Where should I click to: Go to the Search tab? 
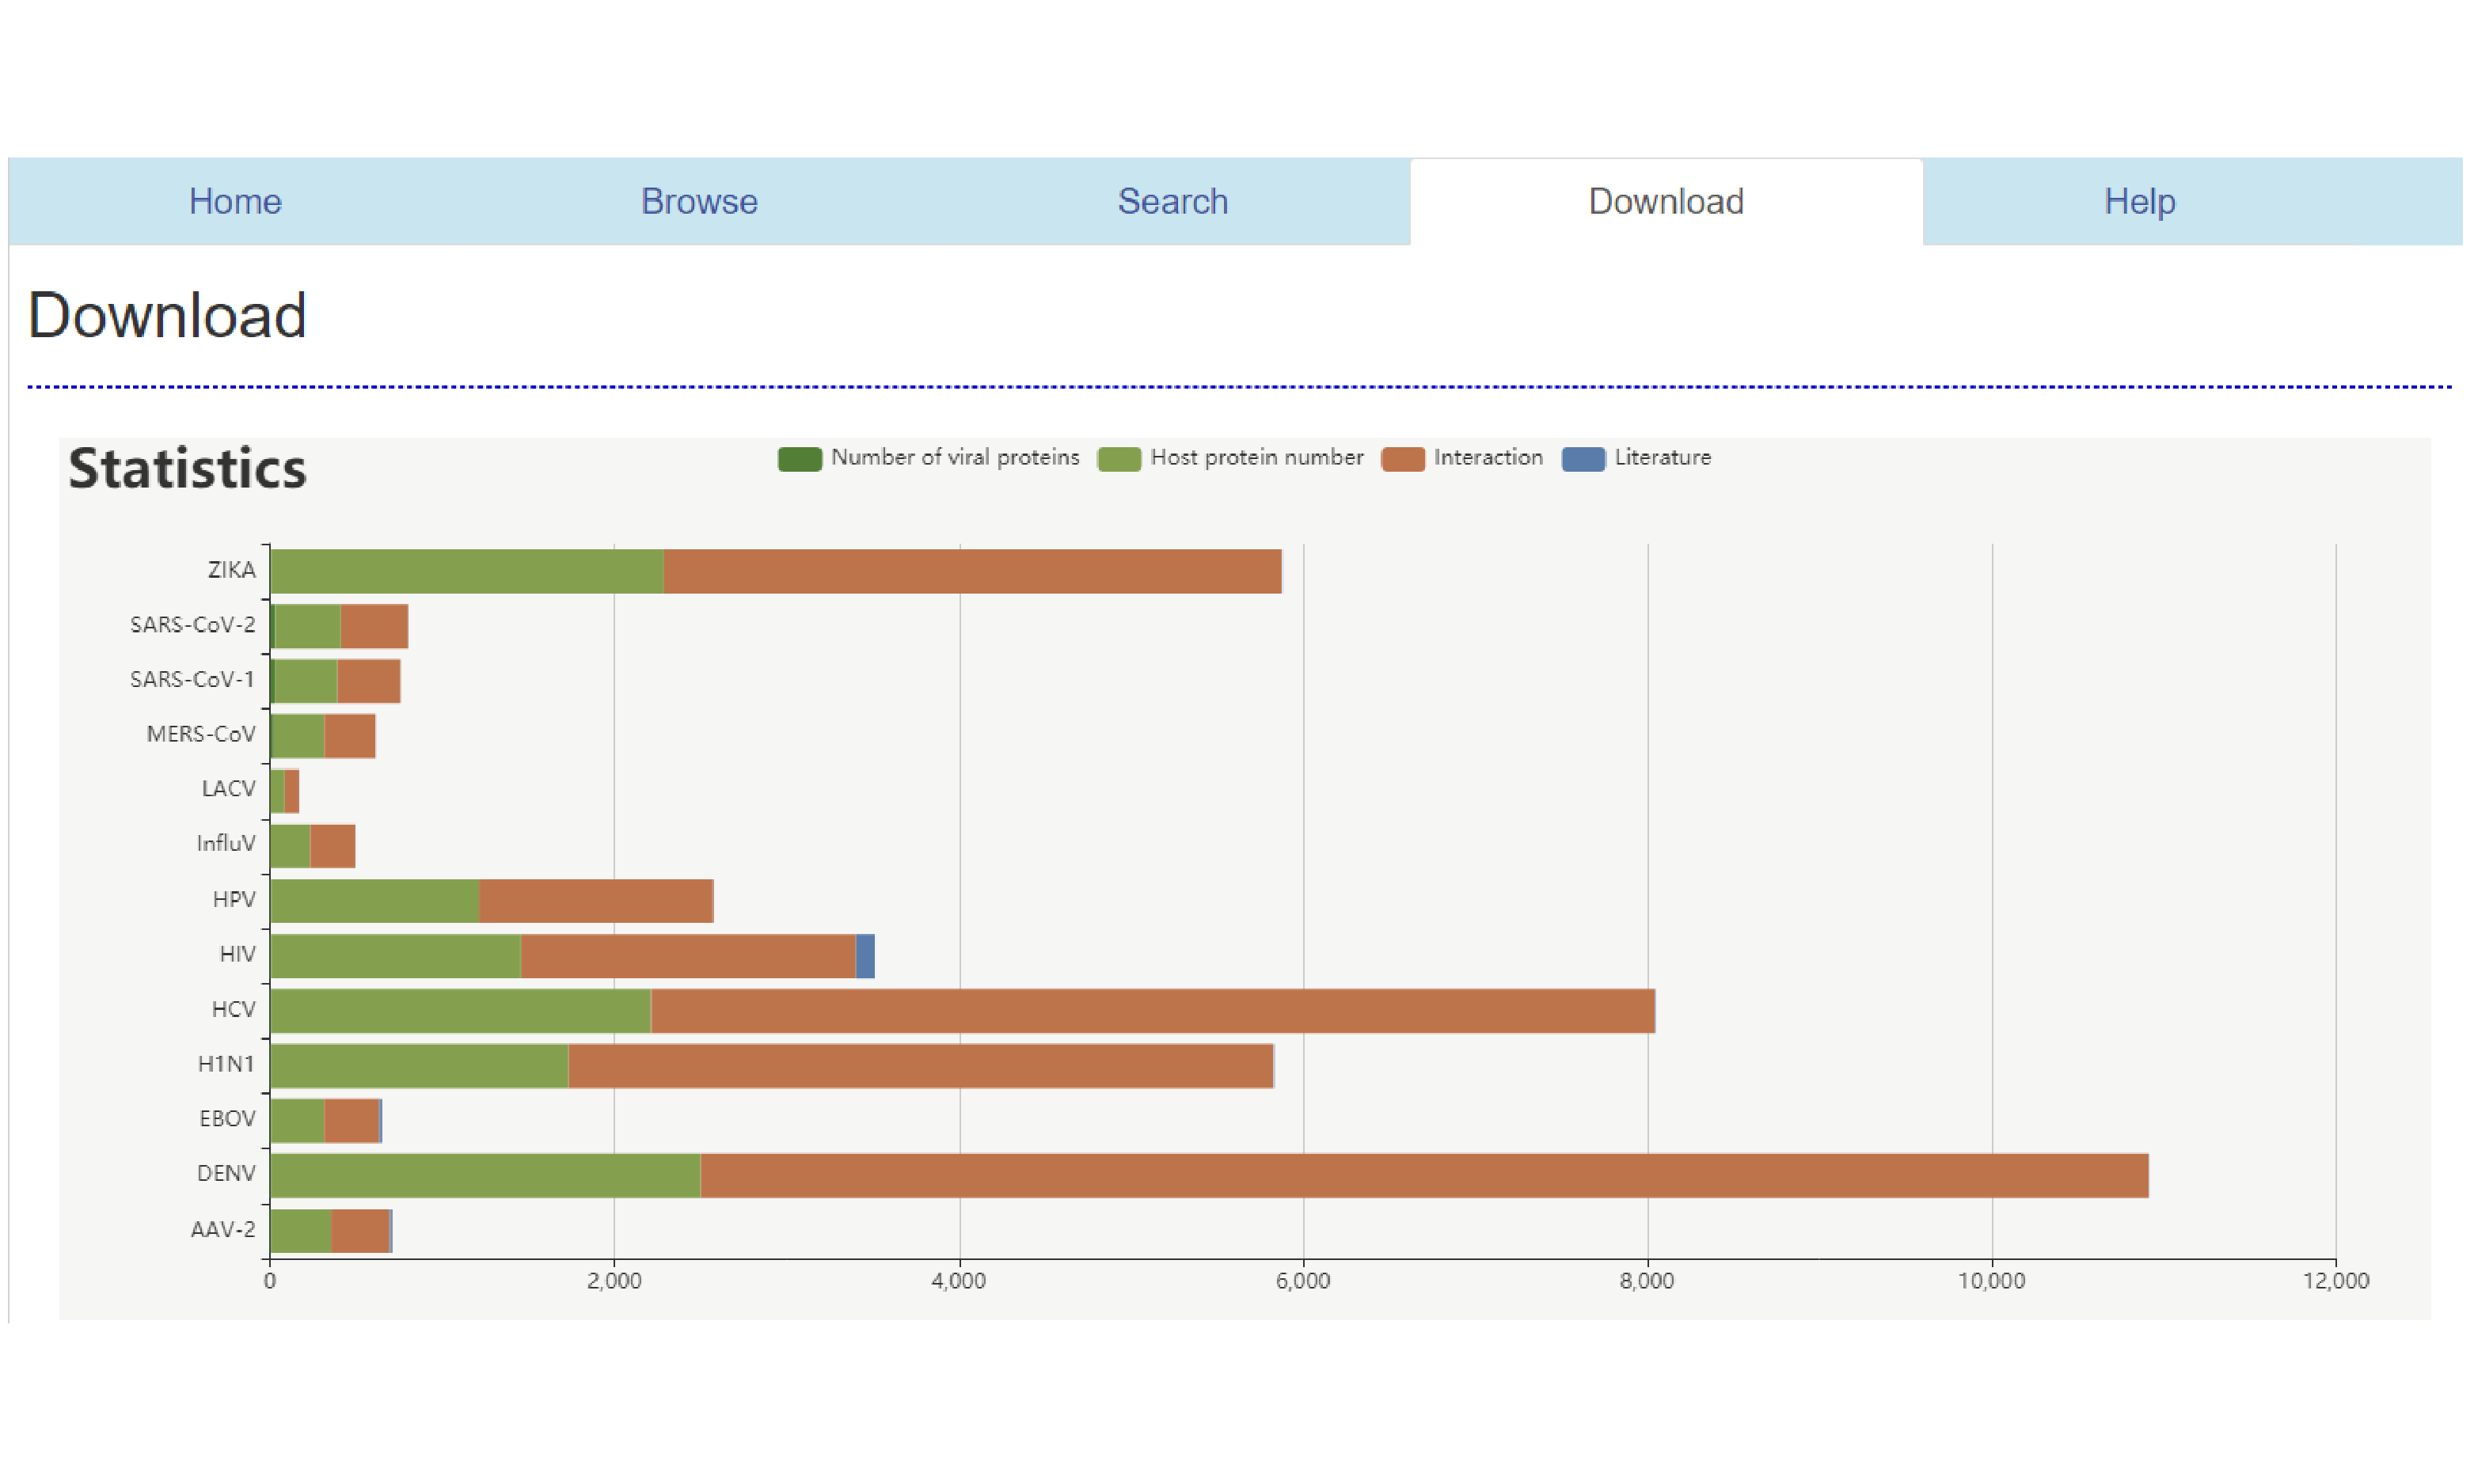tap(1172, 201)
